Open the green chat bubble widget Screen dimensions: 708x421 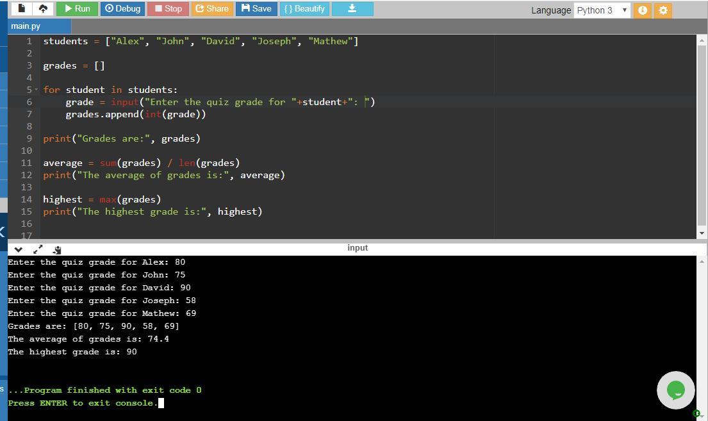tap(675, 390)
